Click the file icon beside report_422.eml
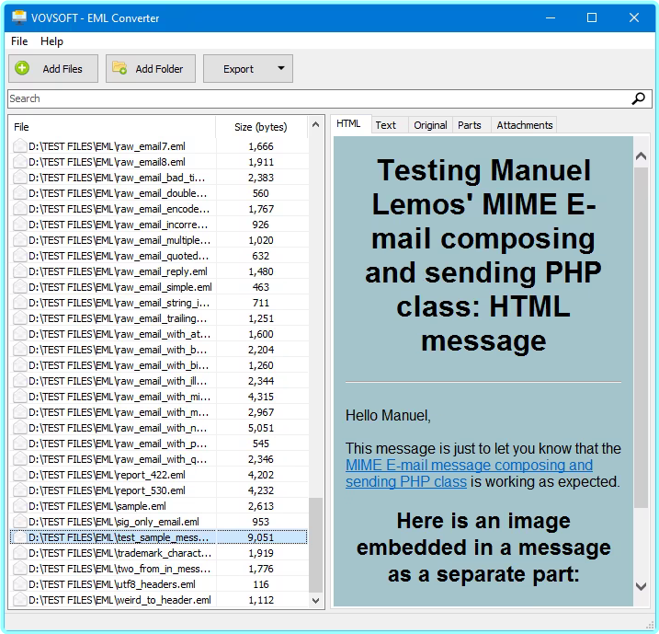The image size is (659, 634). [x=19, y=475]
